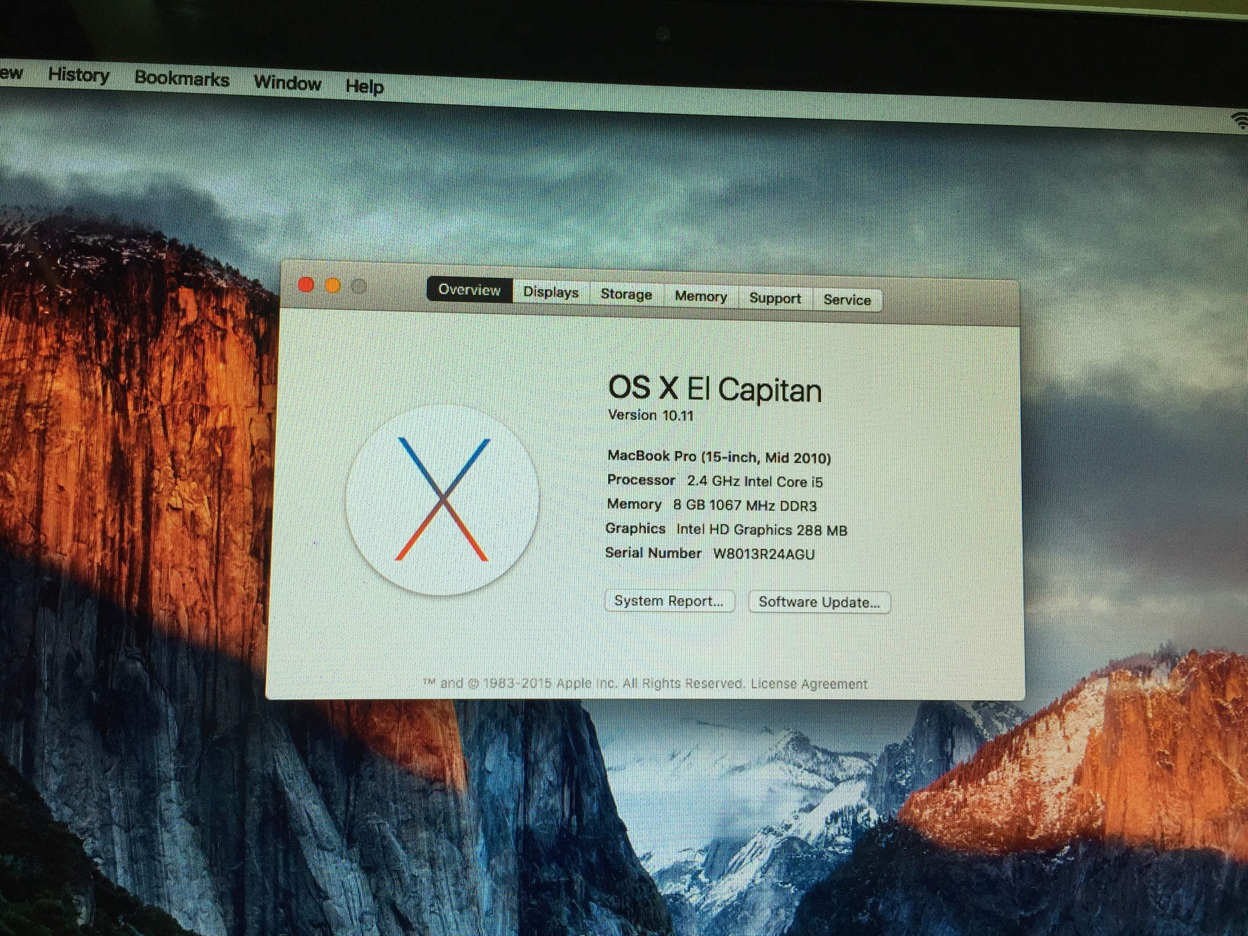Open the Service tab
Screen dimensions: 1248x936
pyautogui.click(x=847, y=300)
